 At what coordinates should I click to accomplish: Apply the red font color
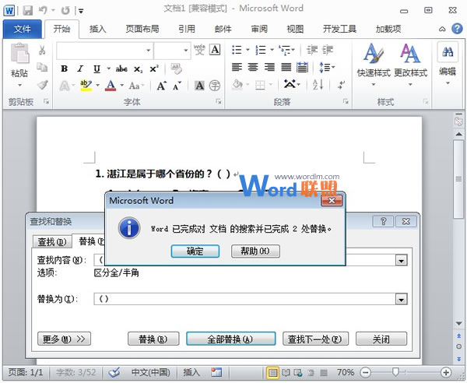click(111, 86)
